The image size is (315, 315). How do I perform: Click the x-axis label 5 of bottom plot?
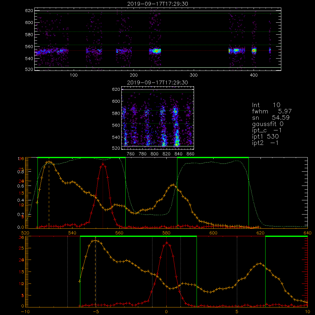(x=237, y=312)
